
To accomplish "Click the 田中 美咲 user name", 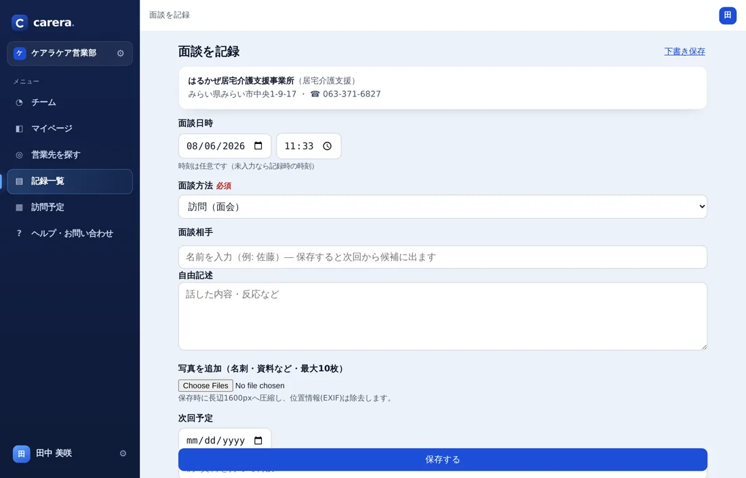I will click(54, 454).
